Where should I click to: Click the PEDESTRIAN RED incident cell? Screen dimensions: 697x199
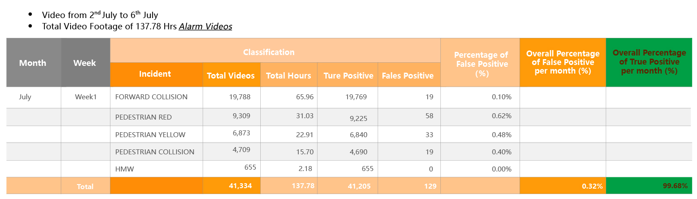coord(143,117)
